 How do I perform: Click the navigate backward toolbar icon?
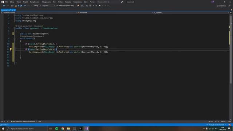4,6
